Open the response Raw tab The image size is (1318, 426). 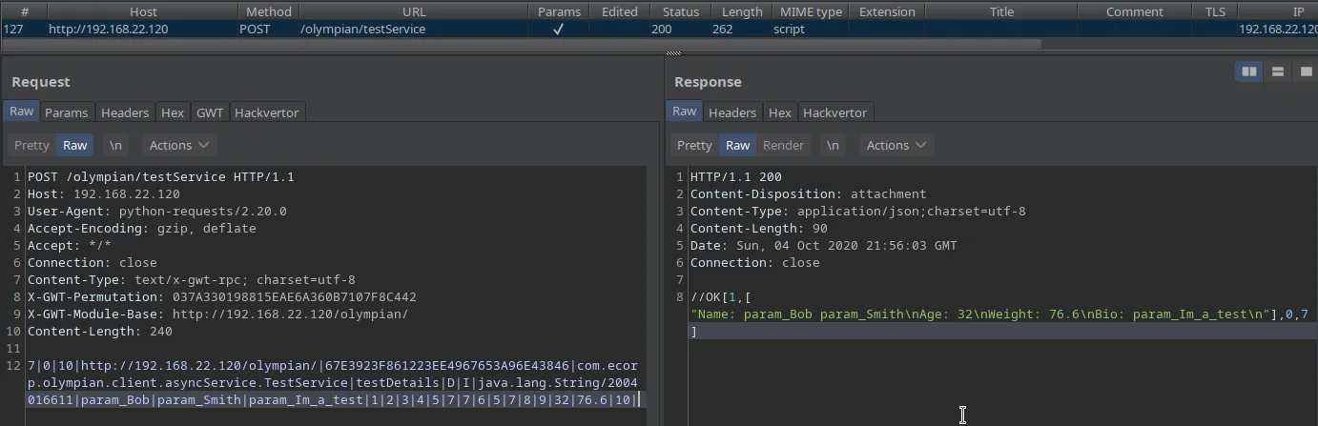click(x=685, y=112)
